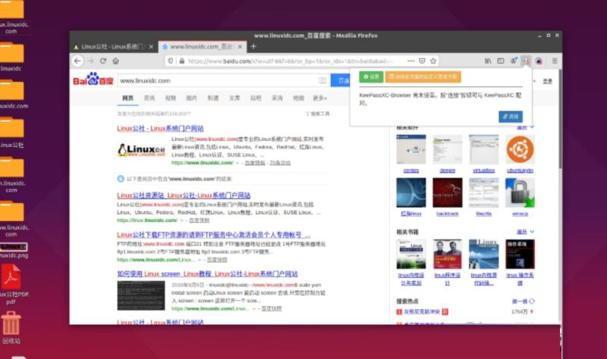Image resolution: width=607 pixels, height=359 pixels.
Task: Open the Firefox library icon
Action: (488, 61)
